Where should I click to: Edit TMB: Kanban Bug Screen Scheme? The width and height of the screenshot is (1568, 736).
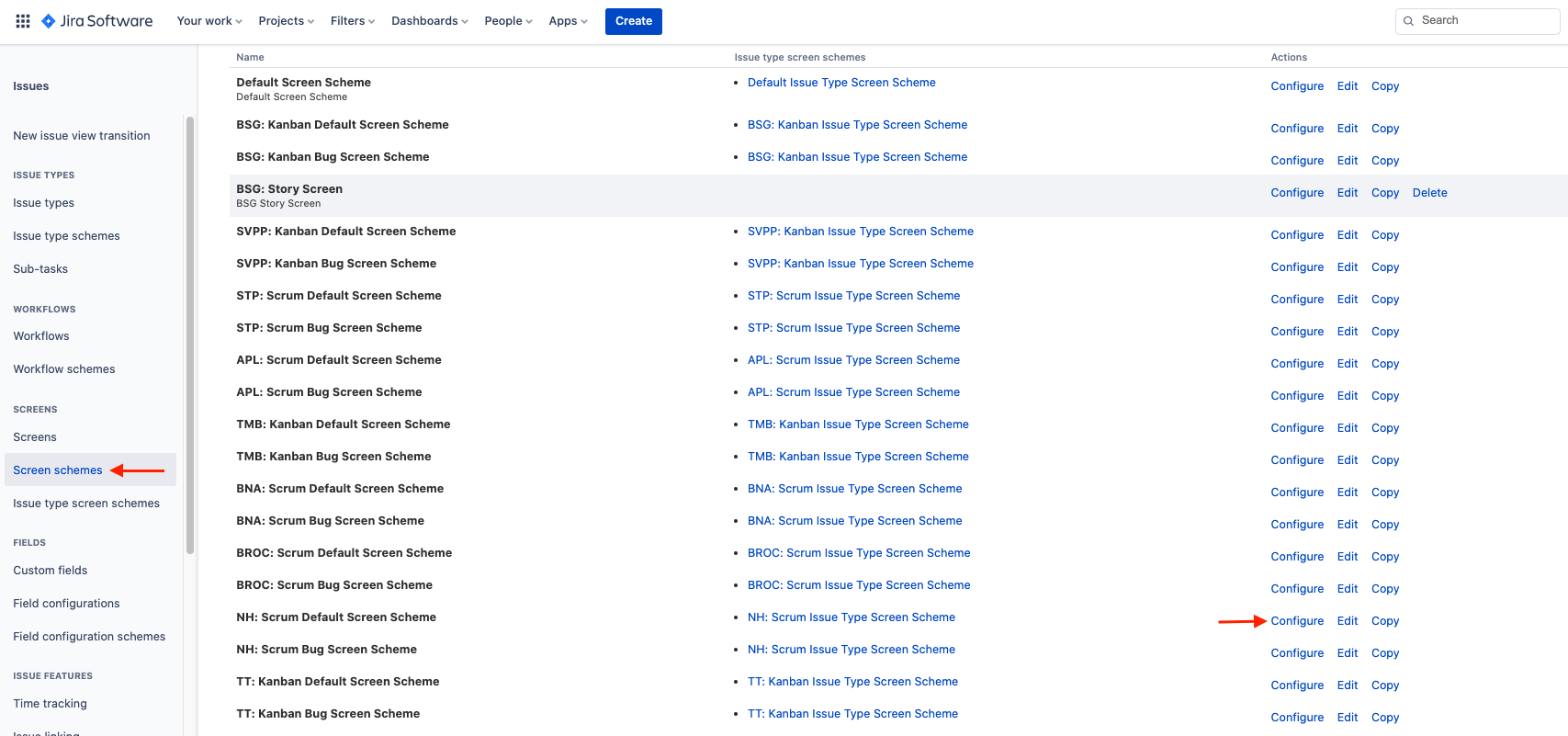pyautogui.click(x=1348, y=460)
